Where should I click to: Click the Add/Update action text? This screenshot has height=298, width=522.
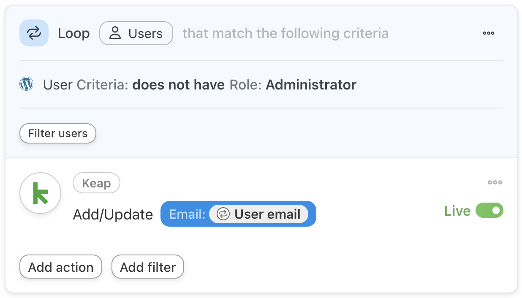(113, 214)
